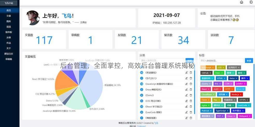
Task: Remove the GitHub tag via its X
Action: [x=210, y=73]
